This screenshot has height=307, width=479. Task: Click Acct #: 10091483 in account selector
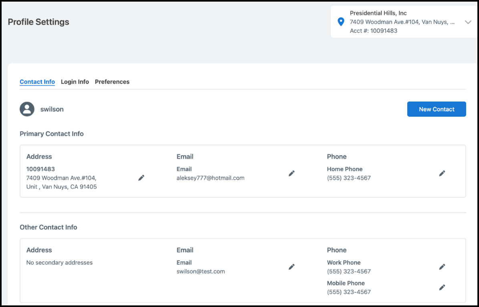click(373, 31)
